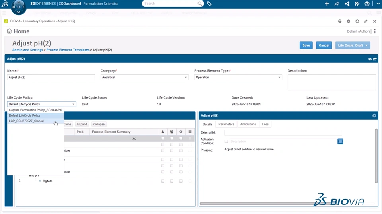Image resolution: width=382 pixels, height=214 pixels.
Task: Tick the person checkbox in the highlighted row
Action: pyautogui.click(x=162, y=138)
